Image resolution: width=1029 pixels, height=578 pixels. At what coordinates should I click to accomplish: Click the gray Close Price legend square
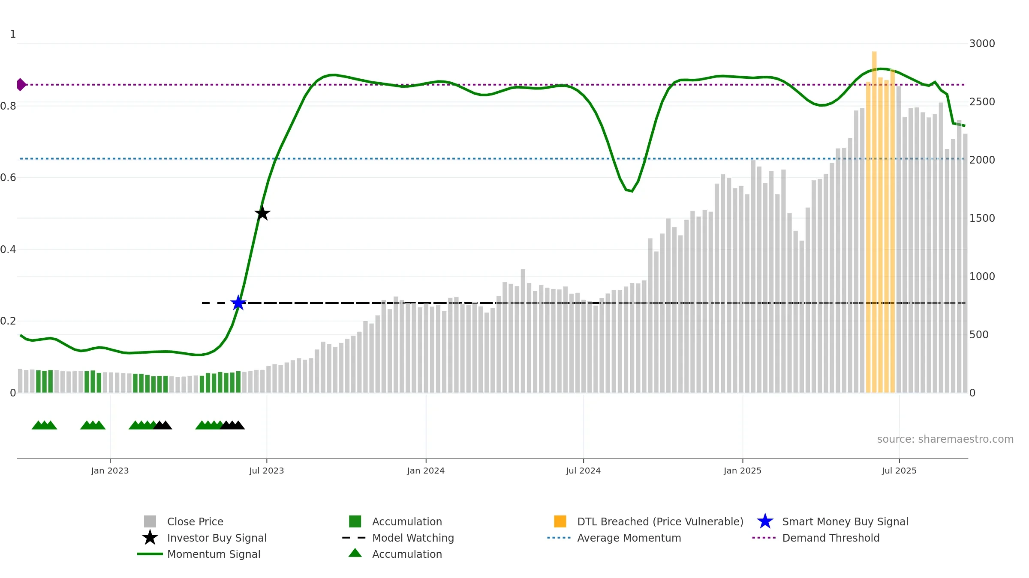(150, 521)
